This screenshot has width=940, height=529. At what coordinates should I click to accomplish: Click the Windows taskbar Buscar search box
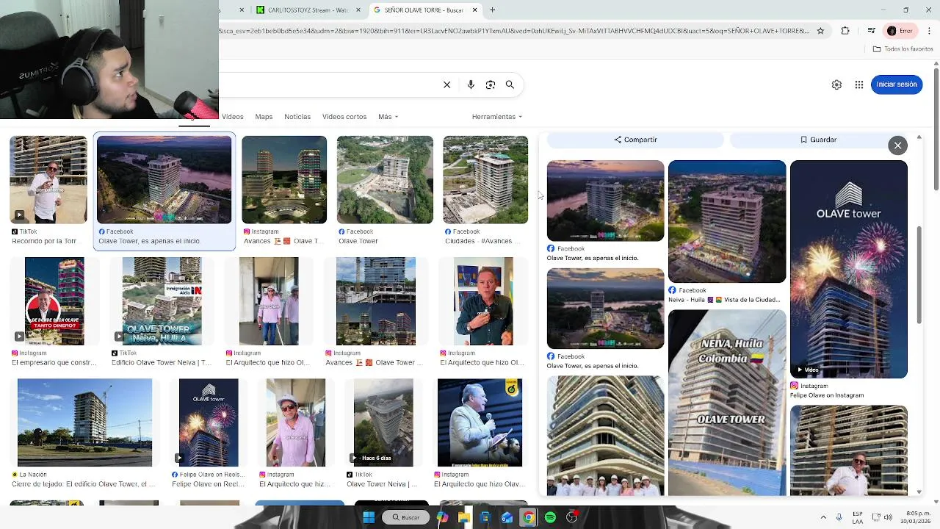click(406, 517)
